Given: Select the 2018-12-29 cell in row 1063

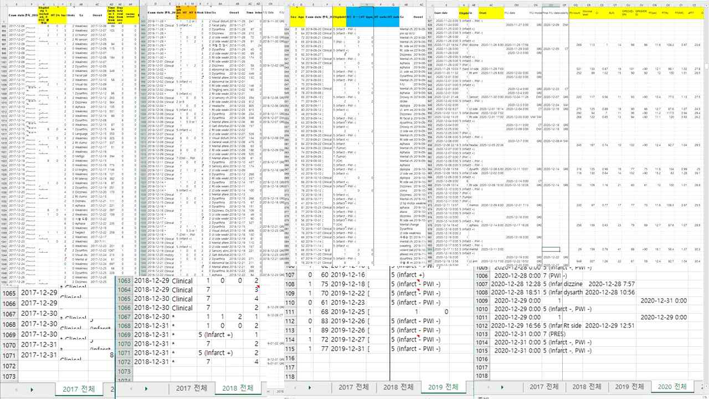Looking at the screenshot, I should pos(151,281).
